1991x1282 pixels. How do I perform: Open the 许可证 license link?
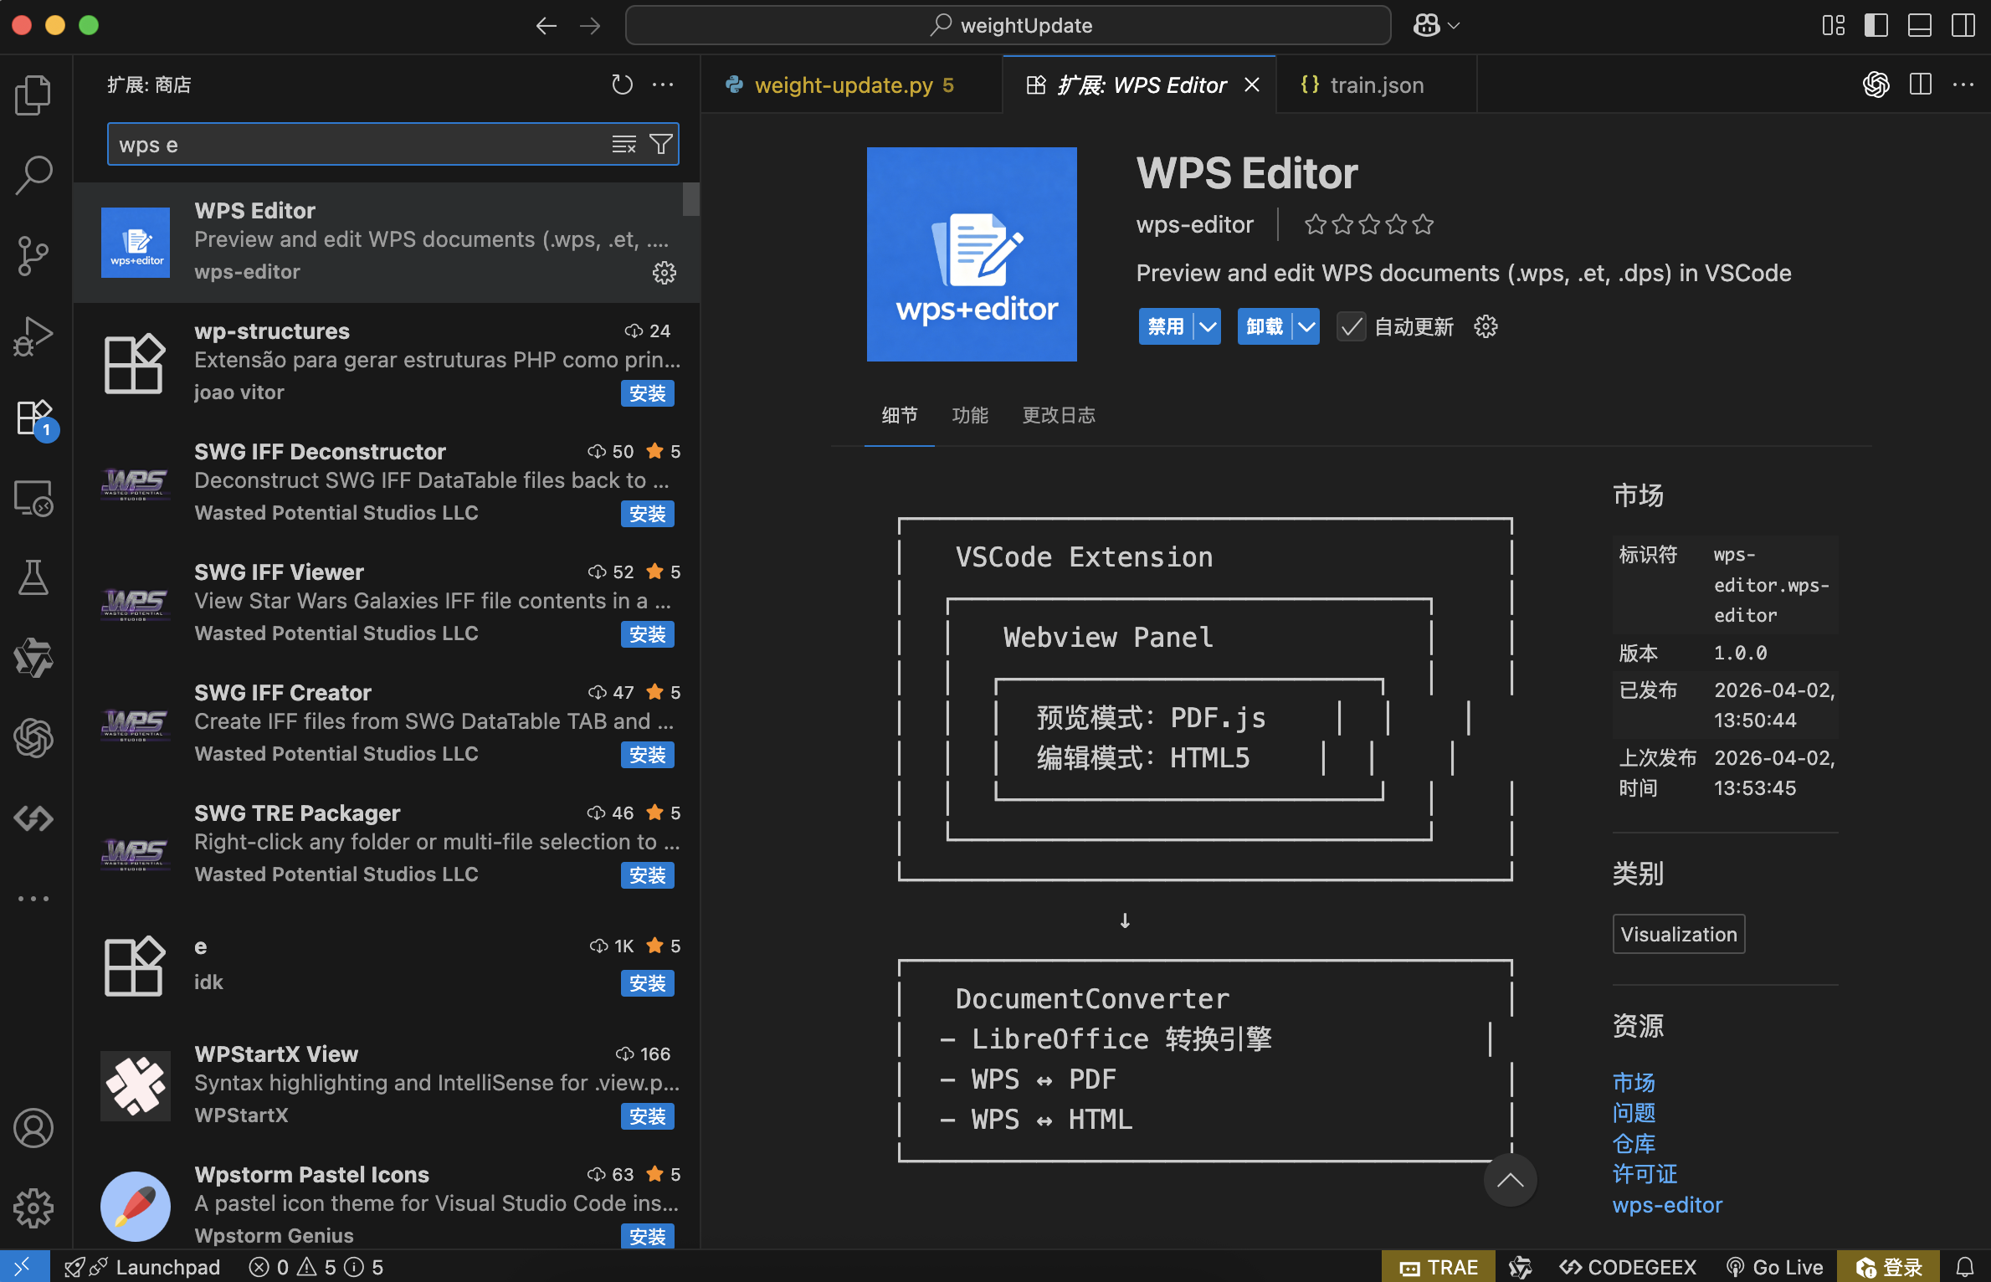[x=1645, y=1174]
